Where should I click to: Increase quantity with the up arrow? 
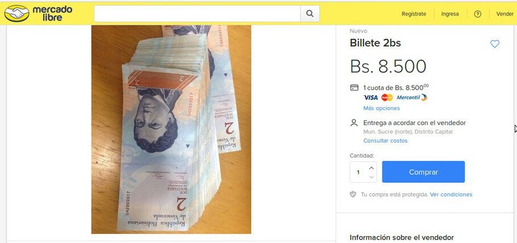pyautogui.click(x=371, y=168)
